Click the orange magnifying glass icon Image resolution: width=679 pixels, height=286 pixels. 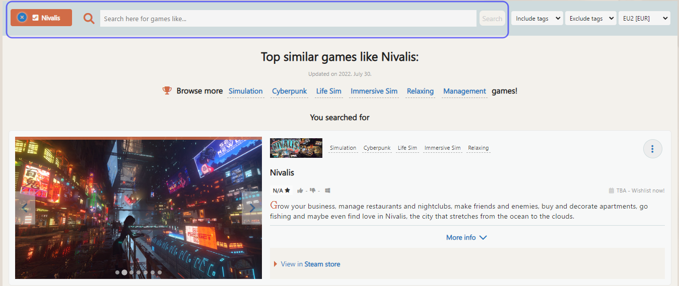[x=89, y=19]
